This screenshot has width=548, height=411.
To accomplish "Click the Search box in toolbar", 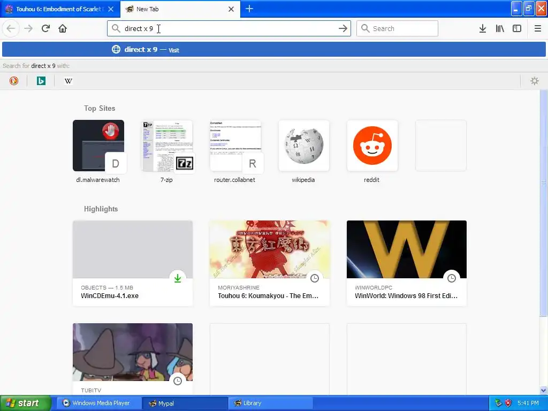I will pos(398,28).
